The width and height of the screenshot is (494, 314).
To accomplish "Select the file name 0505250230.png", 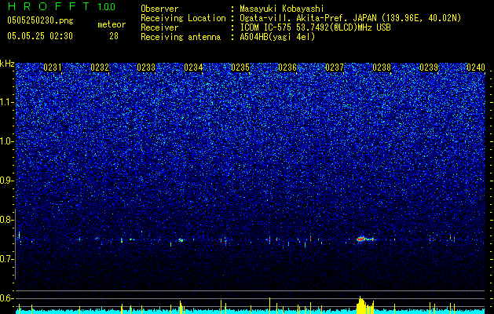I will pos(40,21).
